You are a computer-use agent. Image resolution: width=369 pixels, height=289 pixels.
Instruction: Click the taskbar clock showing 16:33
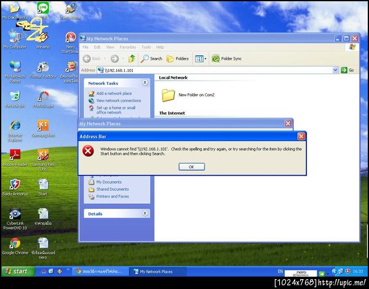tap(358, 272)
